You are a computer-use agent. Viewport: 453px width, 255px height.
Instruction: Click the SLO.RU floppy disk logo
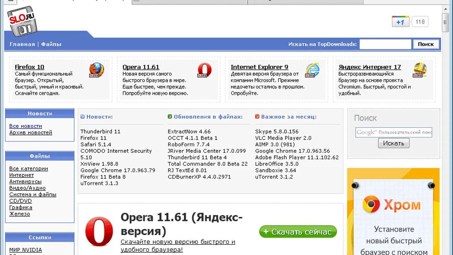[x=22, y=21]
